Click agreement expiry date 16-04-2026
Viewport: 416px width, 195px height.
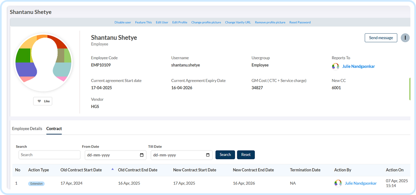tap(182, 88)
